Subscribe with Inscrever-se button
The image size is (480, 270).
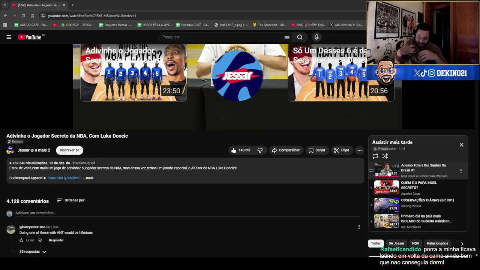coord(69,150)
